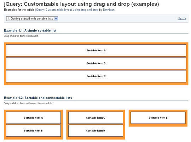Click Sortable item A in Example 1.1
191x142 pixels.
click(96, 50)
